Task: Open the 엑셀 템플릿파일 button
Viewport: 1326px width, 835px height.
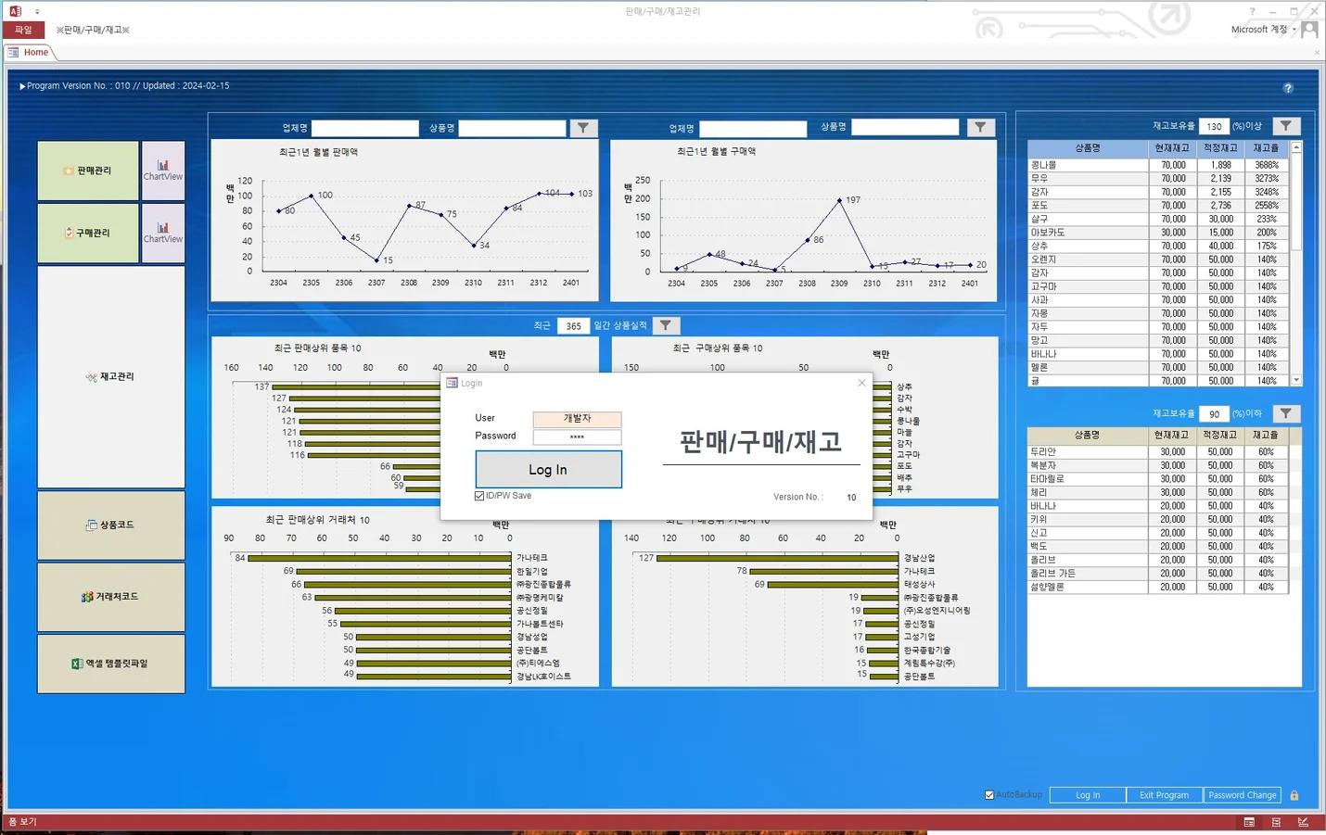Action: [111, 664]
